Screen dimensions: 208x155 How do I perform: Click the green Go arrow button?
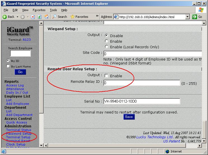click(195, 17)
